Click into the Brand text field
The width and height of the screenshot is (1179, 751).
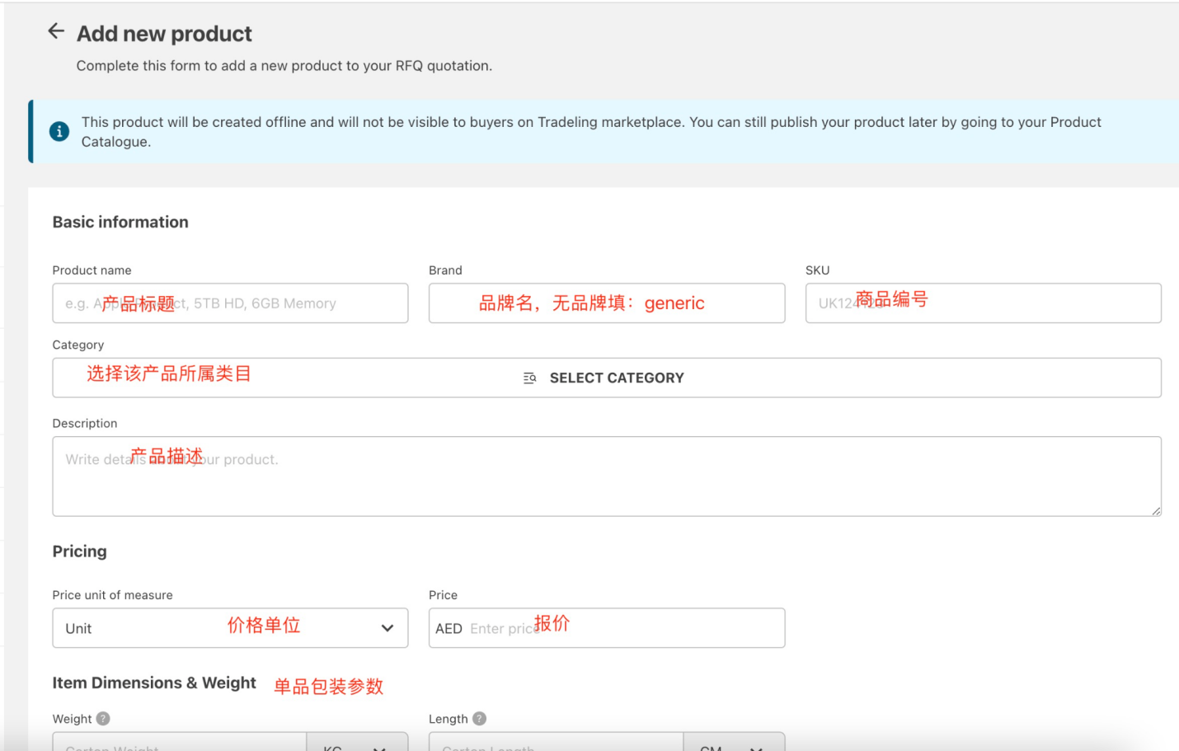pos(606,303)
